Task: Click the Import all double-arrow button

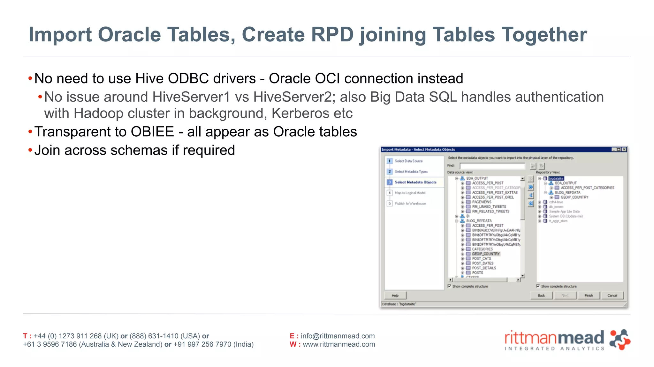Action: [x=531, y=187]
